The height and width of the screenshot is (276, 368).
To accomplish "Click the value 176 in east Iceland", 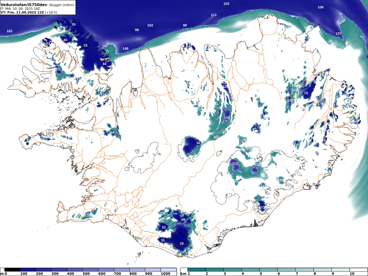I will click(321, 103).
